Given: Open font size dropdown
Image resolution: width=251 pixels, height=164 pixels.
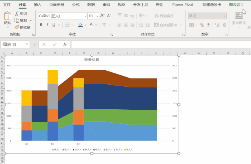Looking at the screenshot, I should click(97, 16).
